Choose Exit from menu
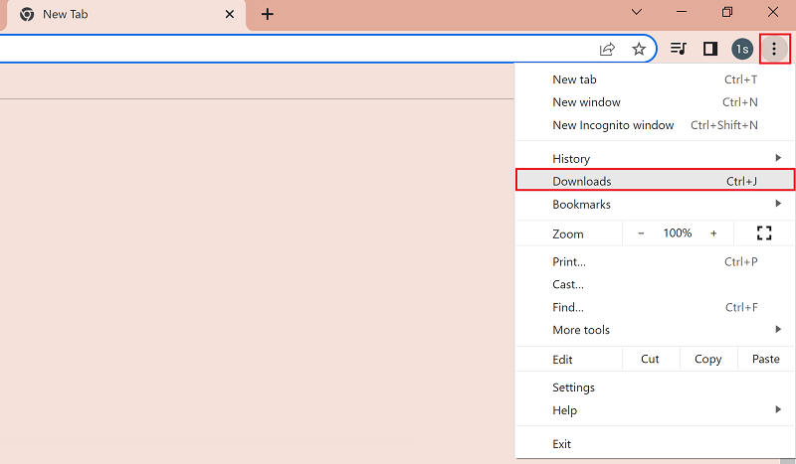 point(655,444)
